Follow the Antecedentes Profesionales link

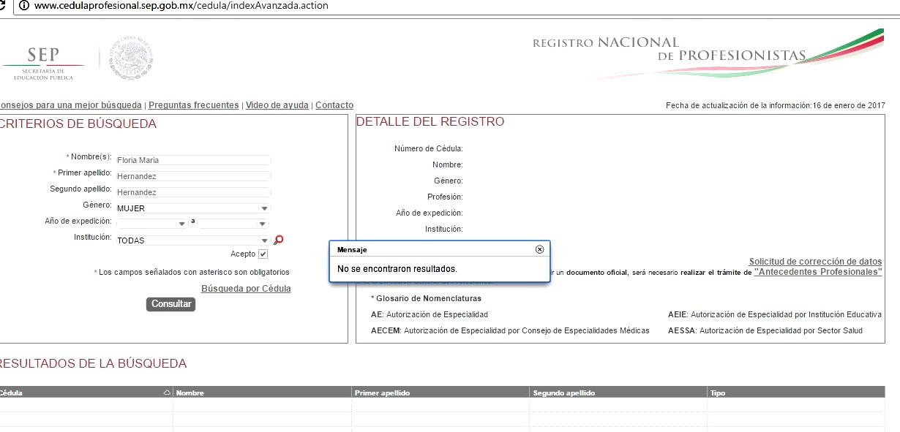[817, 272]
